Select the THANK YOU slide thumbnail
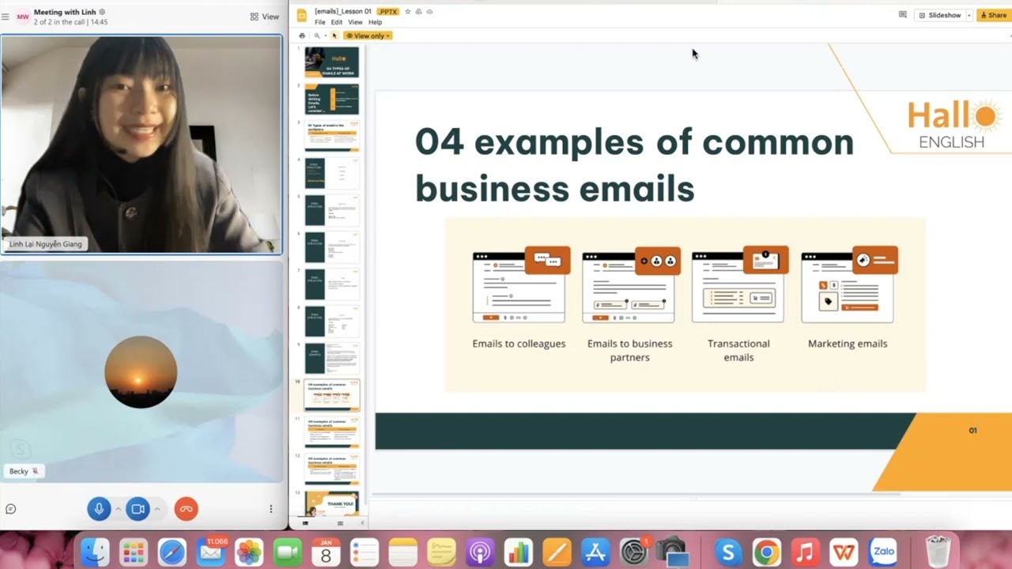The width and height of the screenshot is (1012, 569). tap(332, 503)
